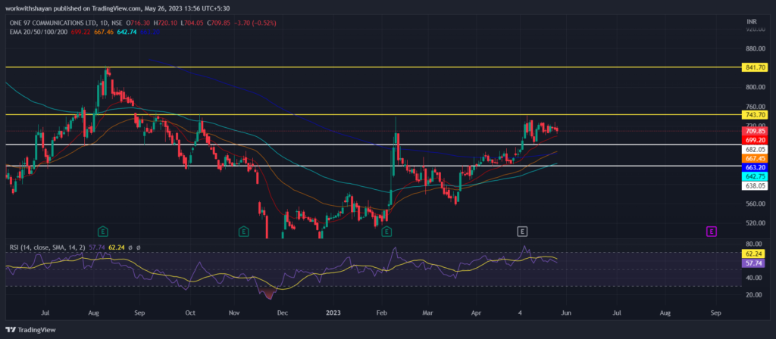This screenshot has height=339, width=776.
Task: Click the Dec label on time axis
Action: (282, 311)
